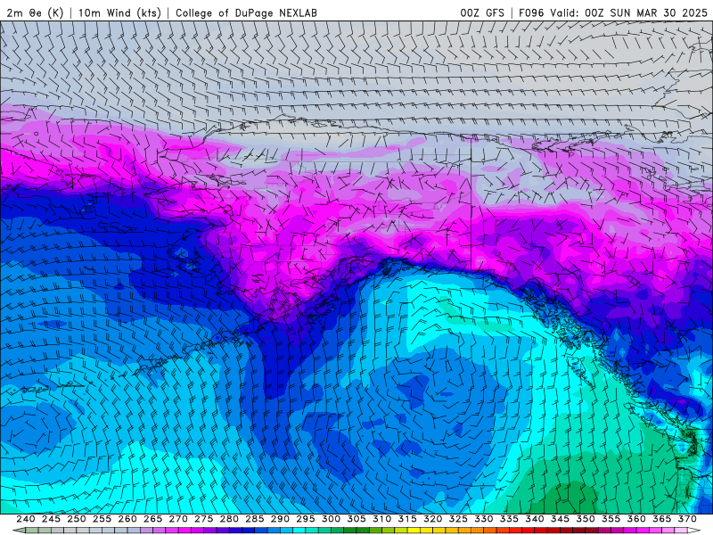Click the 'Valid: 00Z SUN MAR 30 2025' text
This screenshot has height=535, width=713.
pos(628,12)
